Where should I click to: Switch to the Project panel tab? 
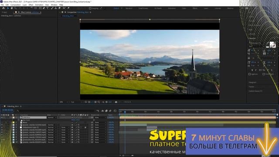pyautogui.click(x=4, y=12)
